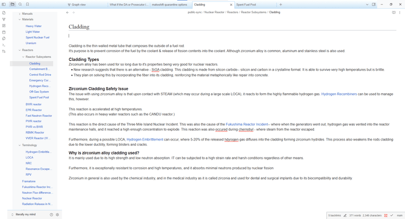Open the Fukushima Reactor Incident link

[x=247, y=124]
